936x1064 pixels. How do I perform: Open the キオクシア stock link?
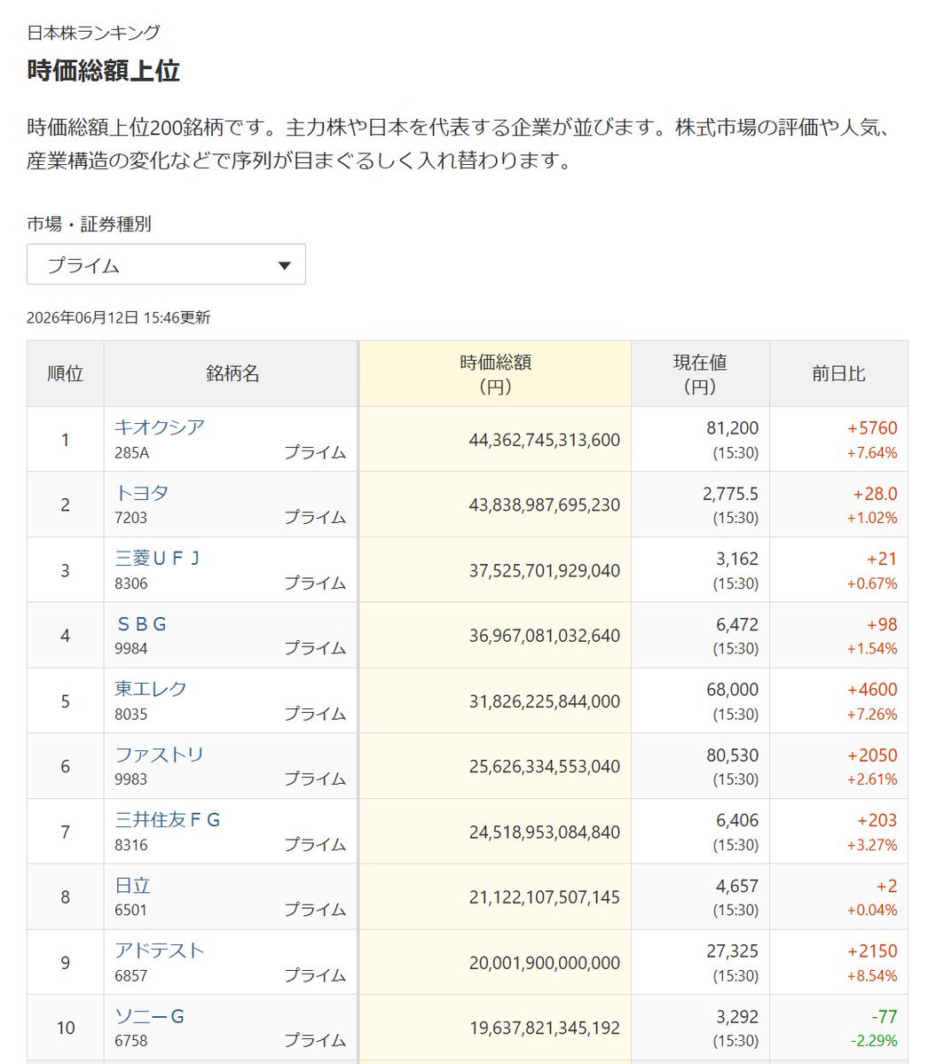pyautogui.click(x=159, y=426)
